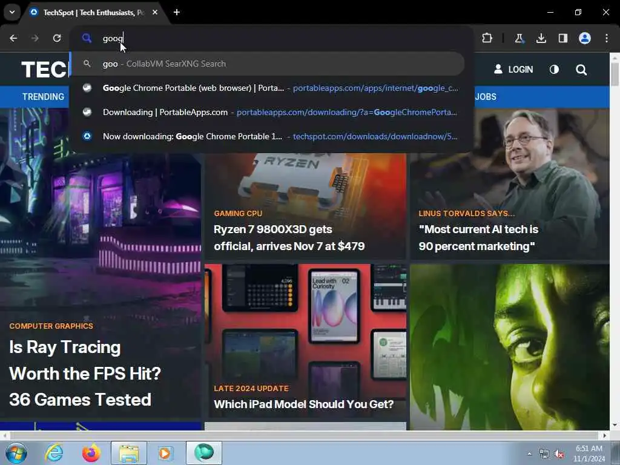Open the green alien face thumbnail
Image resolution: width=620 pixels, height=465 pixels.
tap(510, 347)
